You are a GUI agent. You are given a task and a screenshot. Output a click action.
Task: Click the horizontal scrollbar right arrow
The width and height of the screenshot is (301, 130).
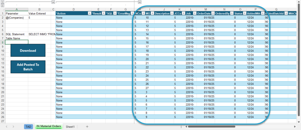pos(295,126)
